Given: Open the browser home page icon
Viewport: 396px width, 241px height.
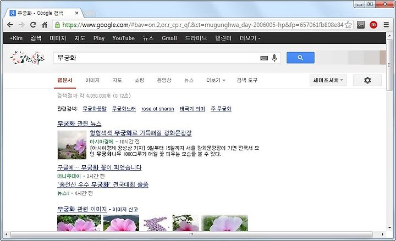Looking at the screenshot, I should [45, 25].
